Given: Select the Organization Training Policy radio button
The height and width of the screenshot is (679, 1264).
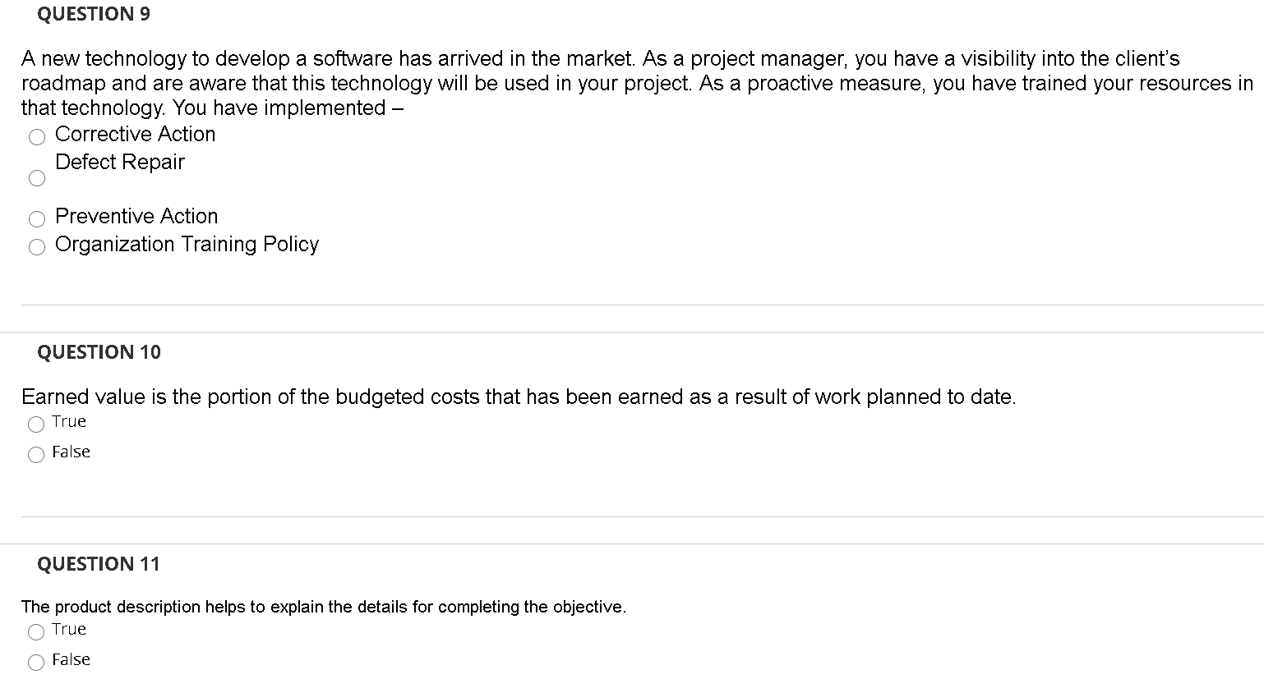Looking at the screenshot, I should (36, 246).
